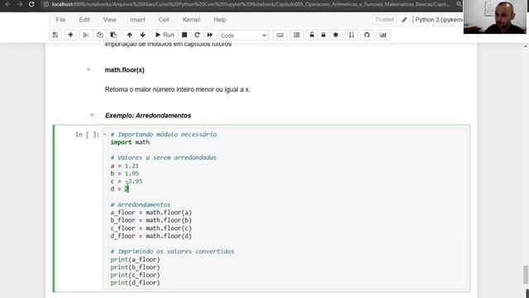Run the selected cell
The image size is (529, 298).
[164, 35]
